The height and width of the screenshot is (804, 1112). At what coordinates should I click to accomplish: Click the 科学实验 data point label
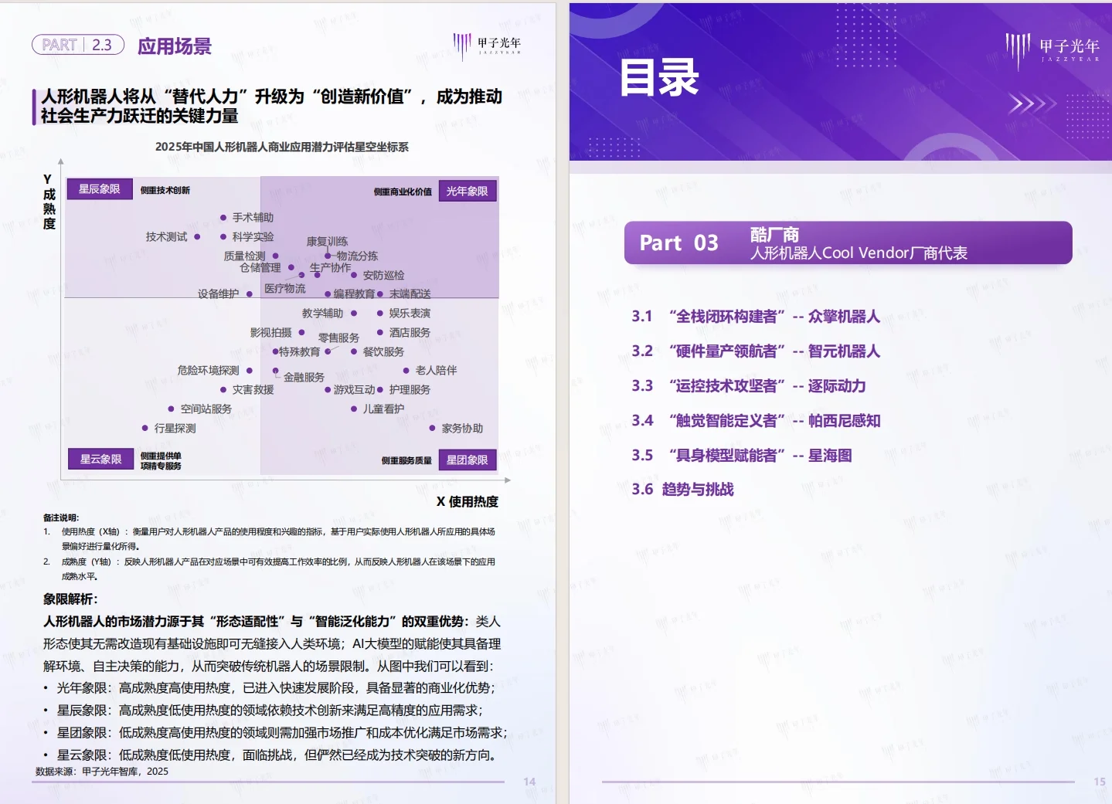pos(253,237)
